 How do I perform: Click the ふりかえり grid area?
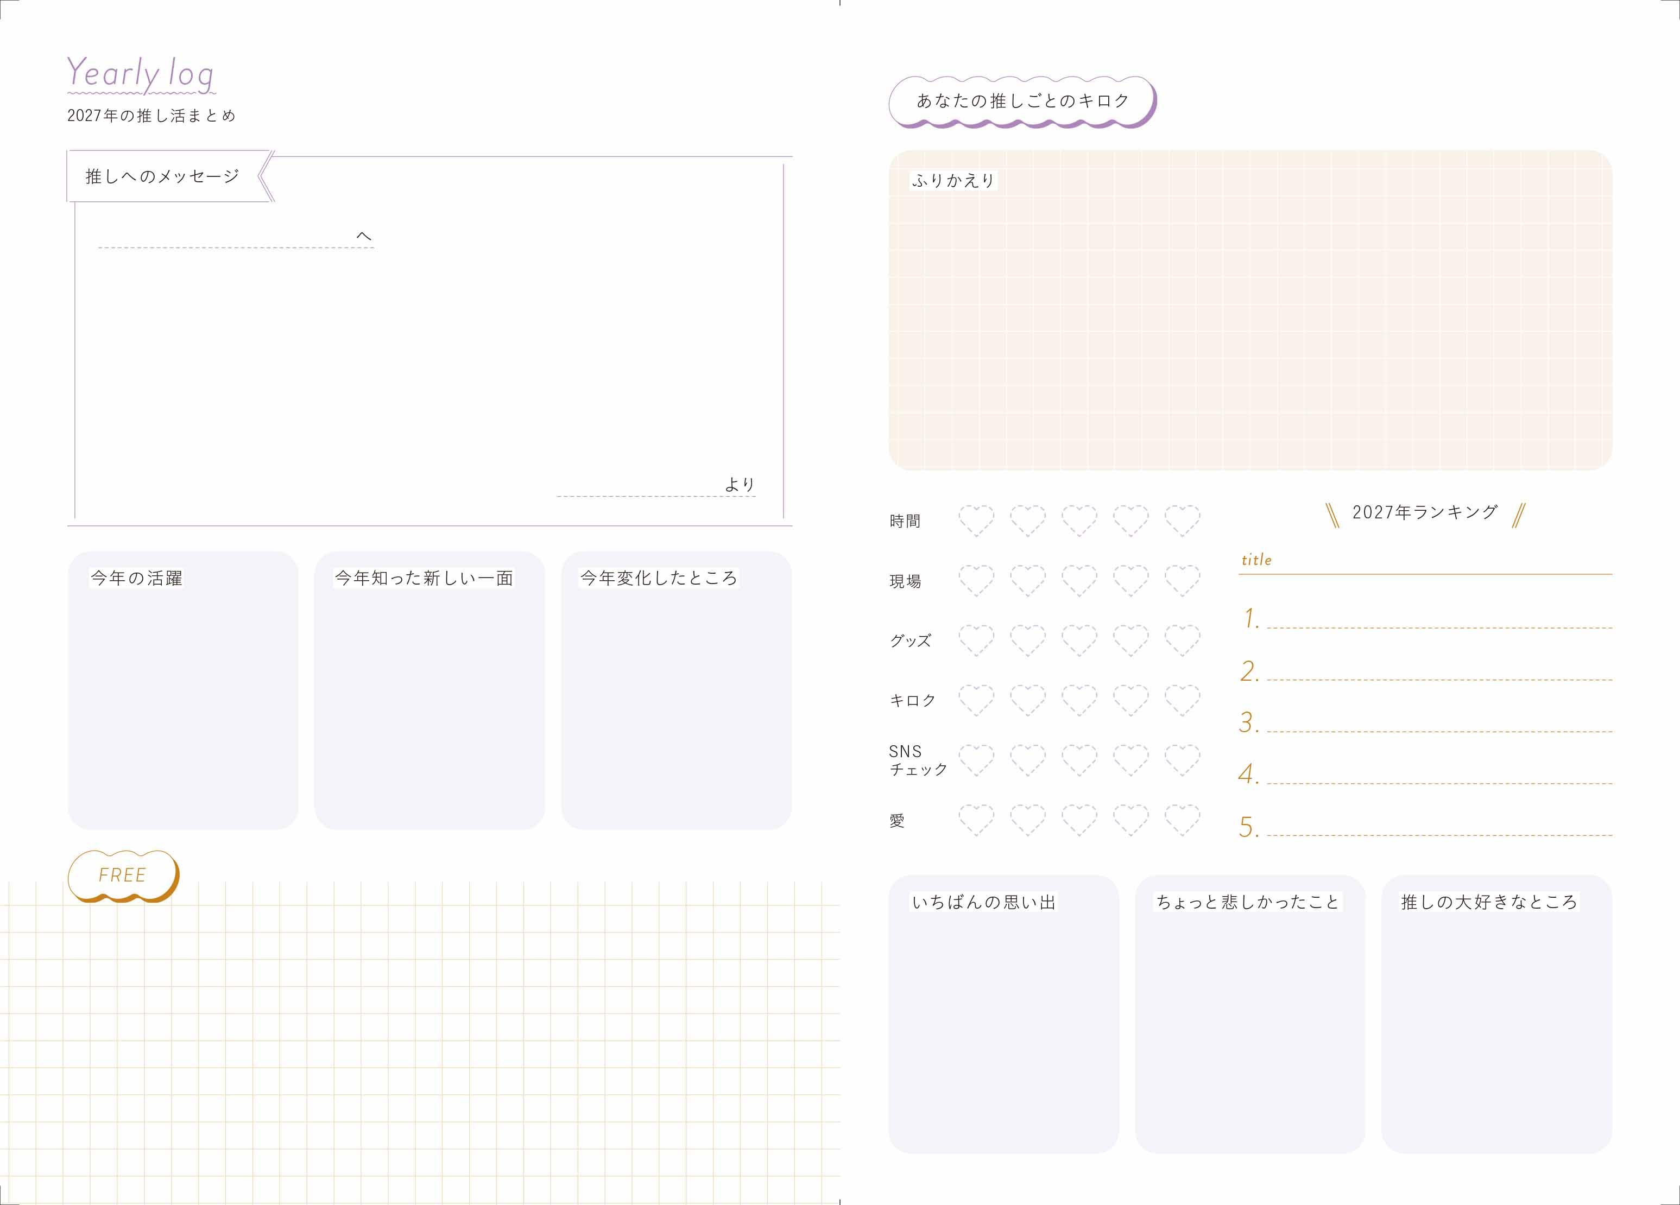pyautogui.click(x=1250, y=309)
